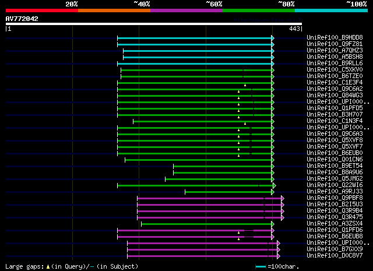Select the UniRef100_A3ZSX4 label

point(335,224)
